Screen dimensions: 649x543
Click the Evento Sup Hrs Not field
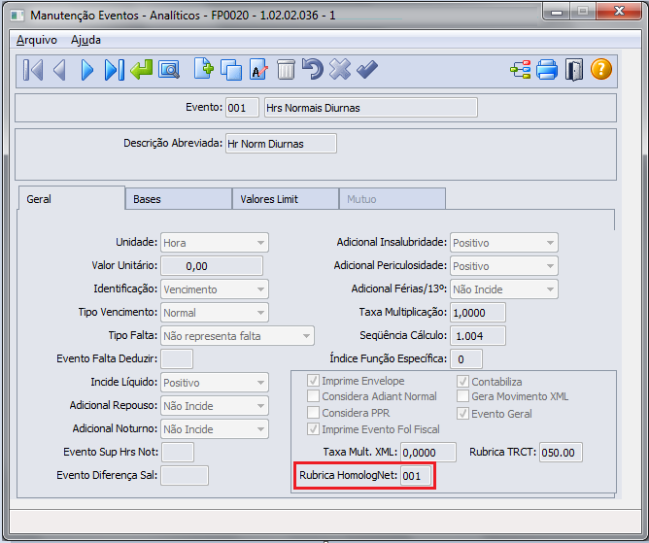[x=178, y=452]
